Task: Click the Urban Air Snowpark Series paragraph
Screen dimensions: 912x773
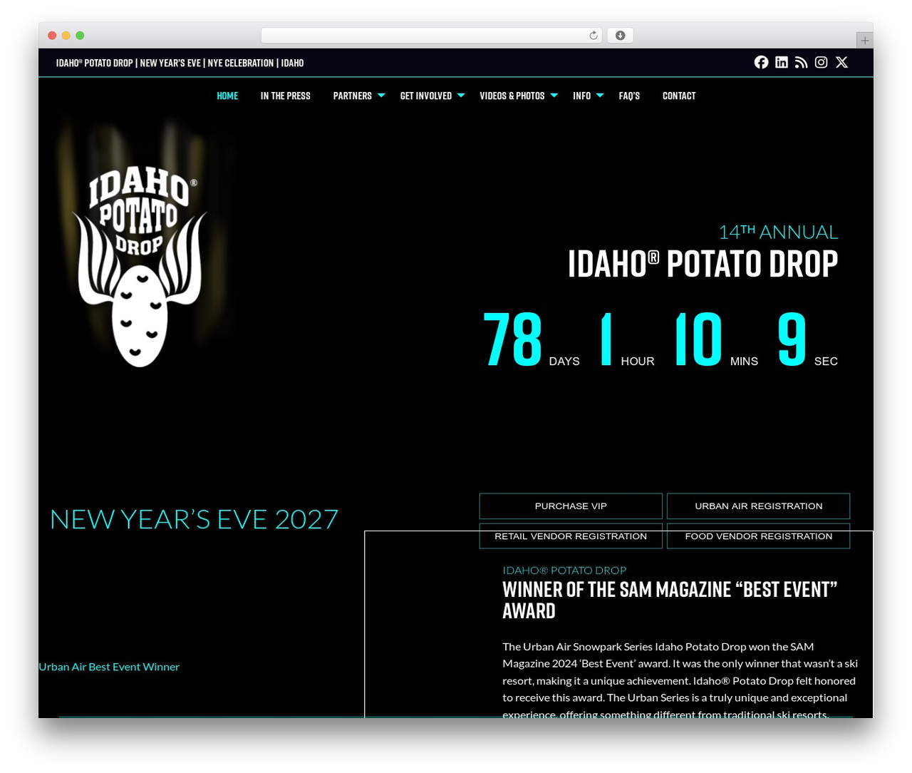Action: 680,680
